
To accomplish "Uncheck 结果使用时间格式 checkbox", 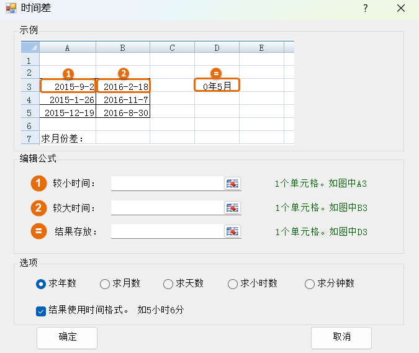I will coord(41,311).
